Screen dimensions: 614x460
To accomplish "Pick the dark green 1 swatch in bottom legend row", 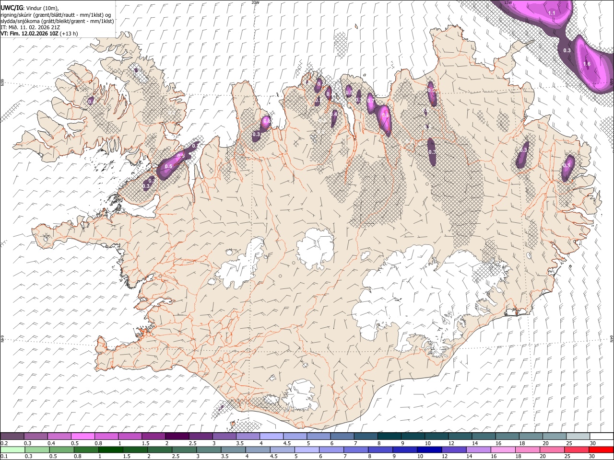I will click(x=110, y=449).
